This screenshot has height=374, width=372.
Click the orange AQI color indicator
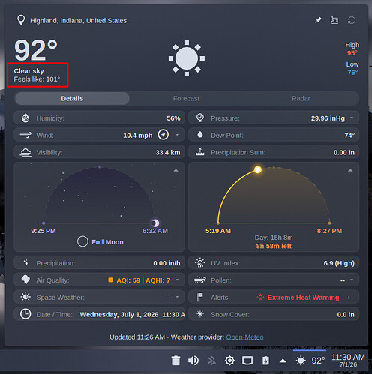coord(110,280)
